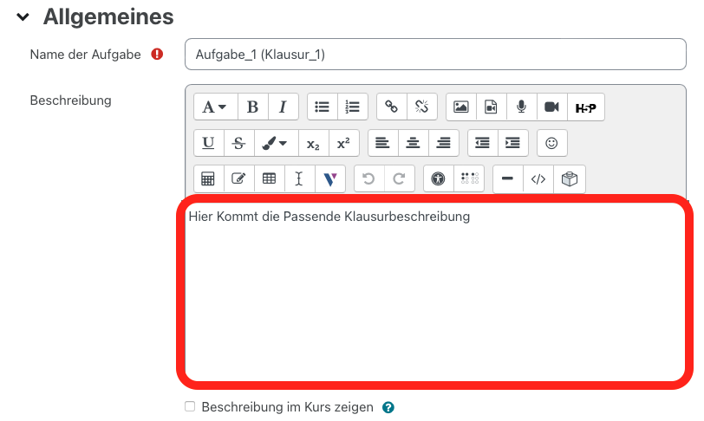Insert a link with the link icon
Image resolution: width=704 pixels, height=421 pixels.
(391, 107)
